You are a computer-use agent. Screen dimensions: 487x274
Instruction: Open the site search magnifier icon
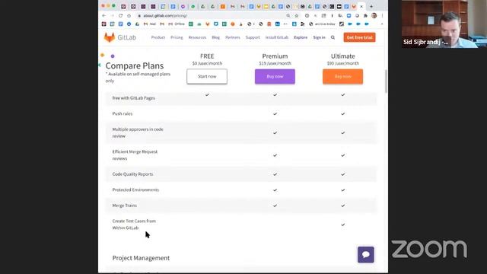coord(333,37)
